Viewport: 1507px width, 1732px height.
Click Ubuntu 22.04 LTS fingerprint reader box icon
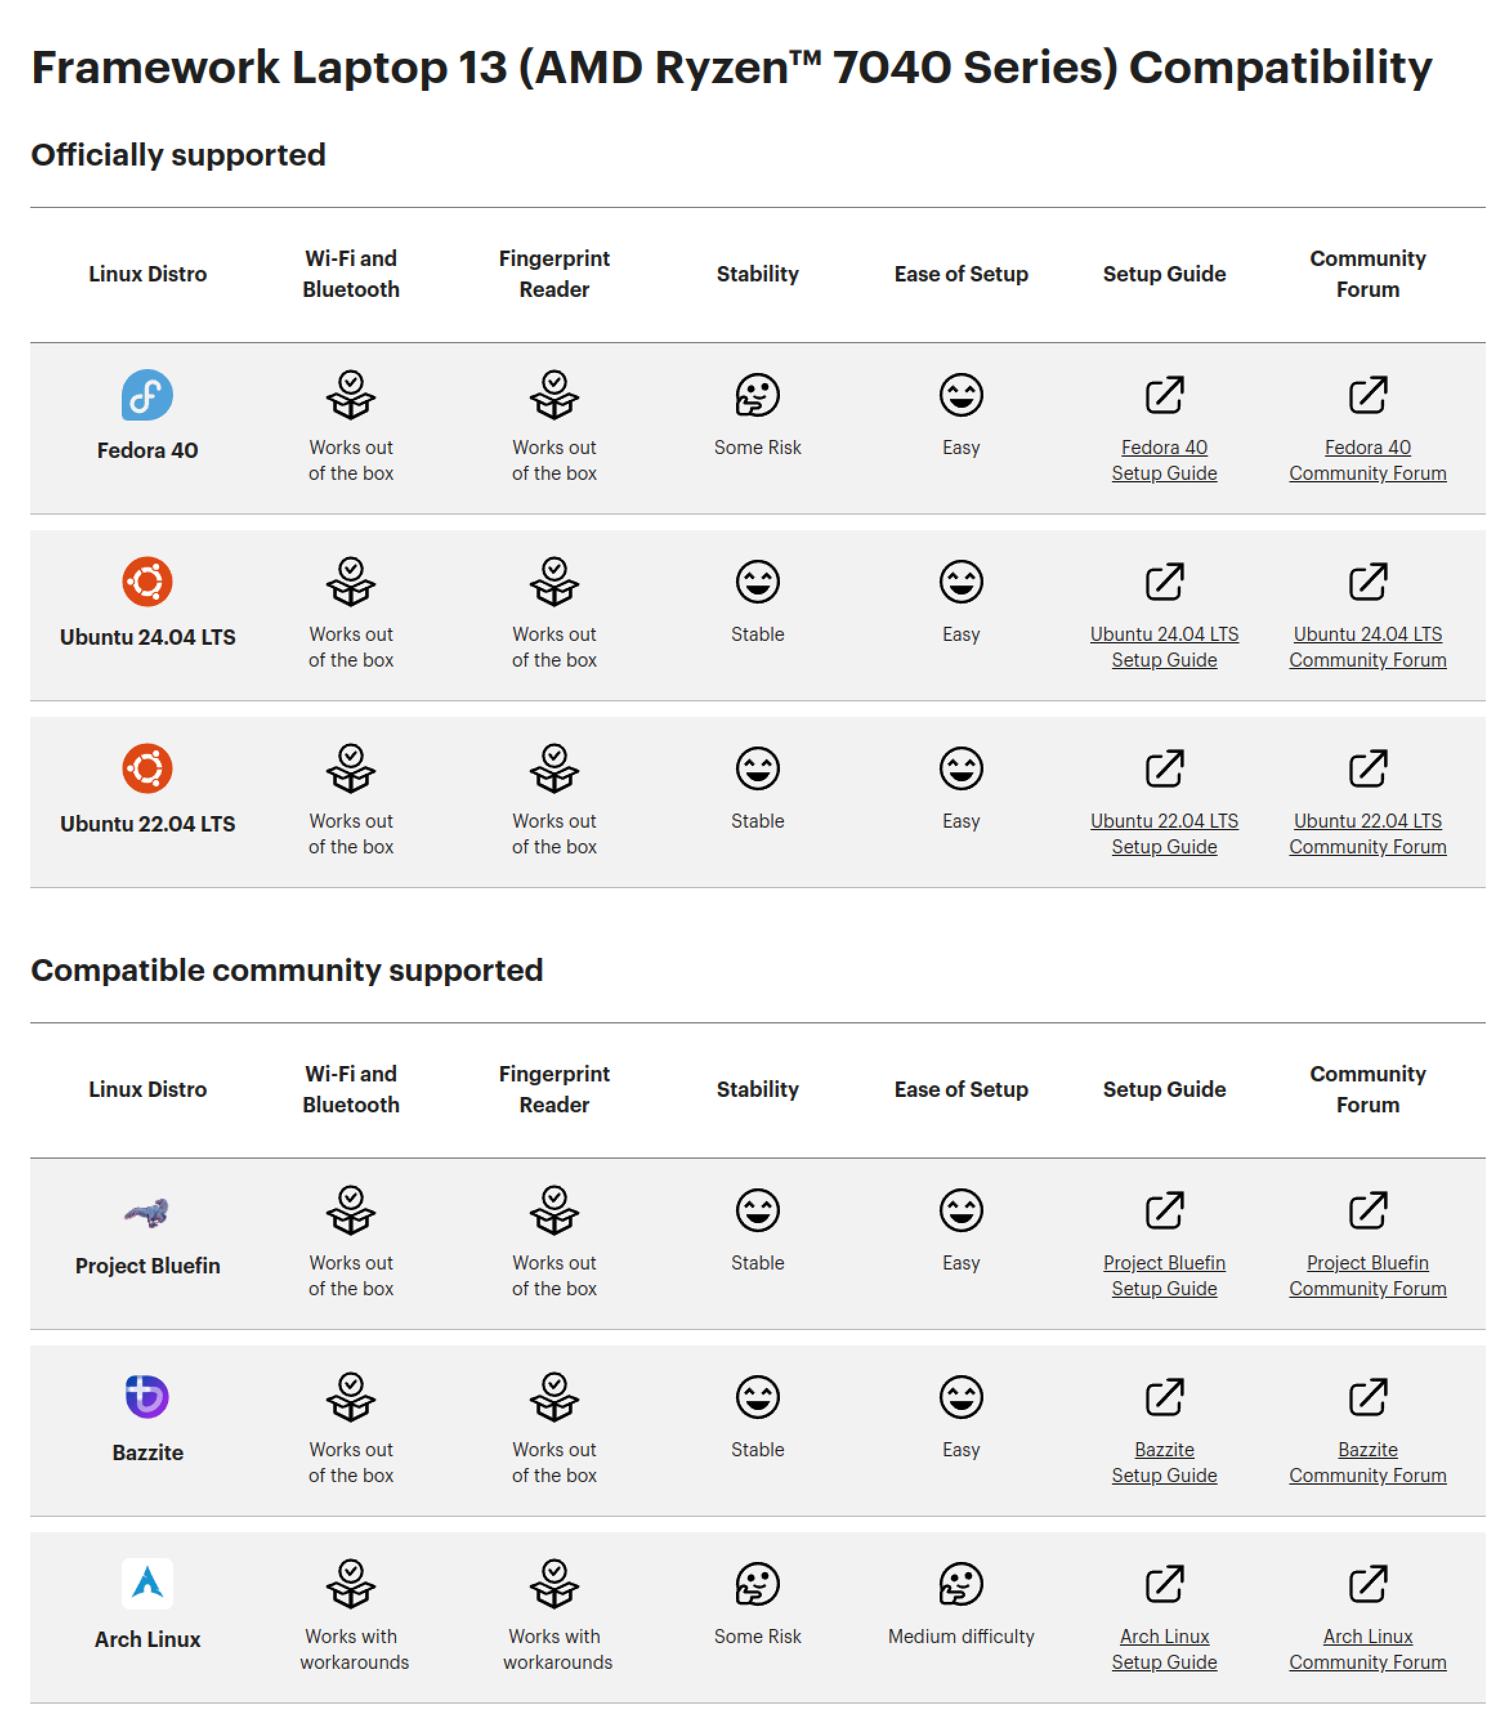[554, 768]
